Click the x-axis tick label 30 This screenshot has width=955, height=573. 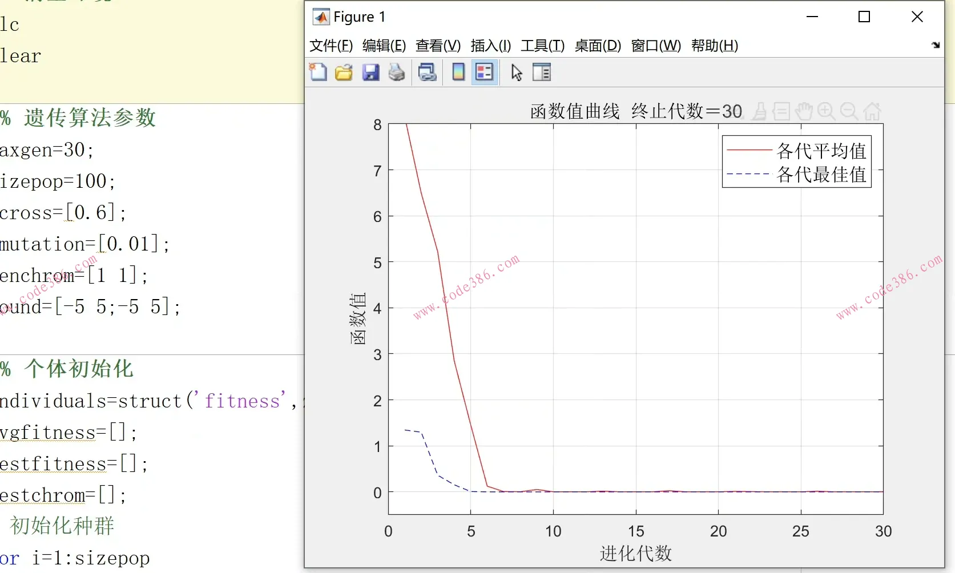coord(883,532)
